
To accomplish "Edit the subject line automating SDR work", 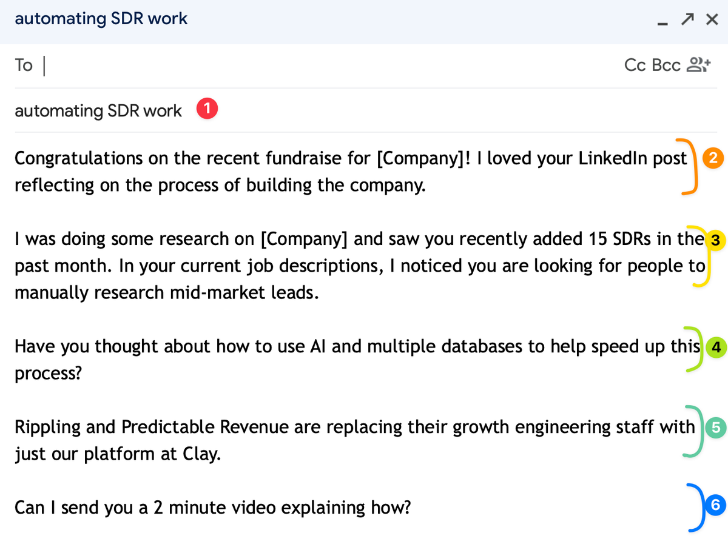I will [98, 110].
